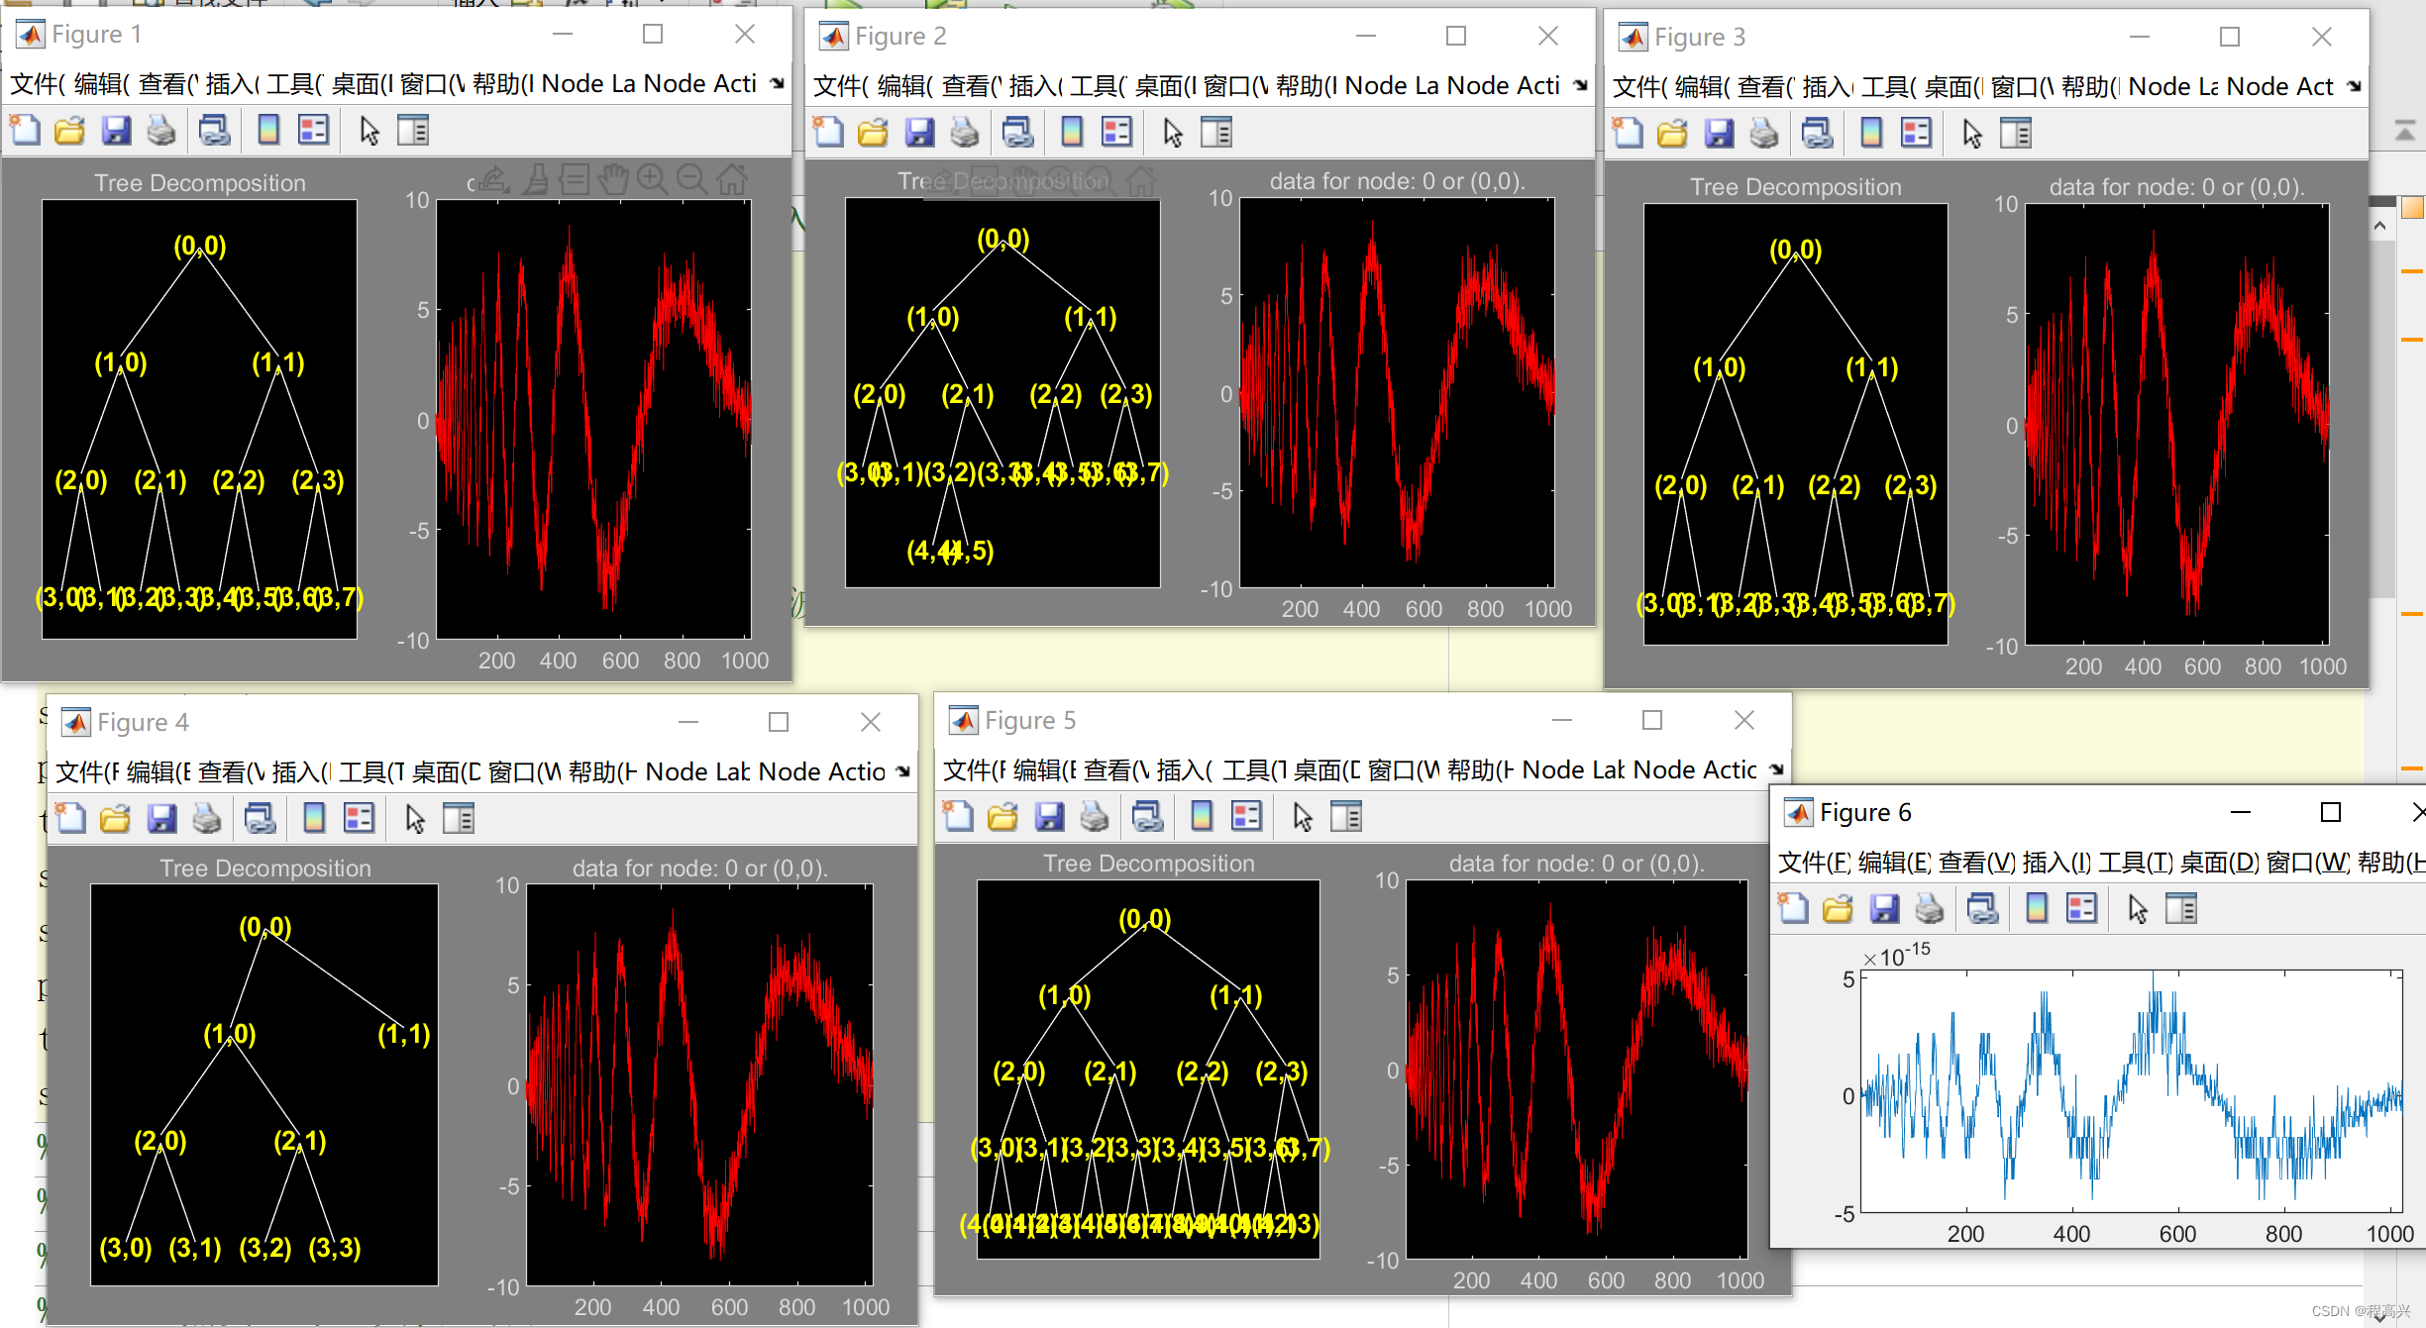
Task: Click the Link Plot icon in Figure 3 toolbar
Action: click(x=1817, y=133)
